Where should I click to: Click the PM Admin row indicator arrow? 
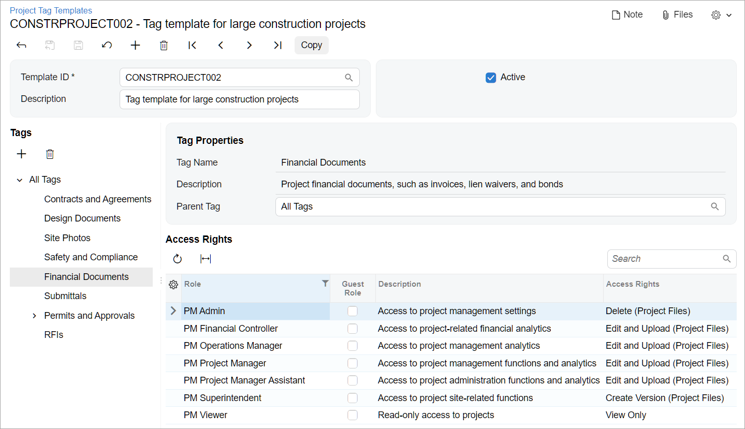pos(173,311)
